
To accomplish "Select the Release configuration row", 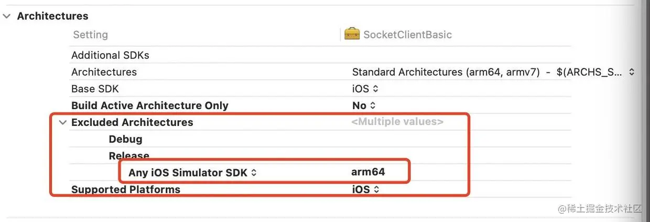I will click(x=129, y=156).
